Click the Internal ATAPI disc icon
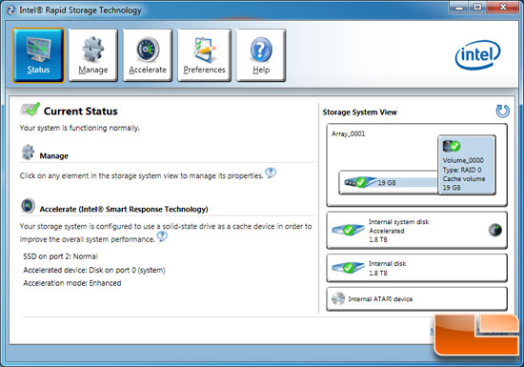 (x=338, y=298)
